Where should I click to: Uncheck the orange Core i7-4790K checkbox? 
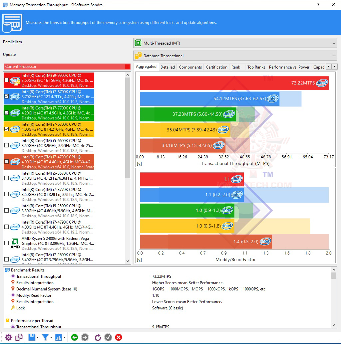pyautogui.click(x=7, y=162)
